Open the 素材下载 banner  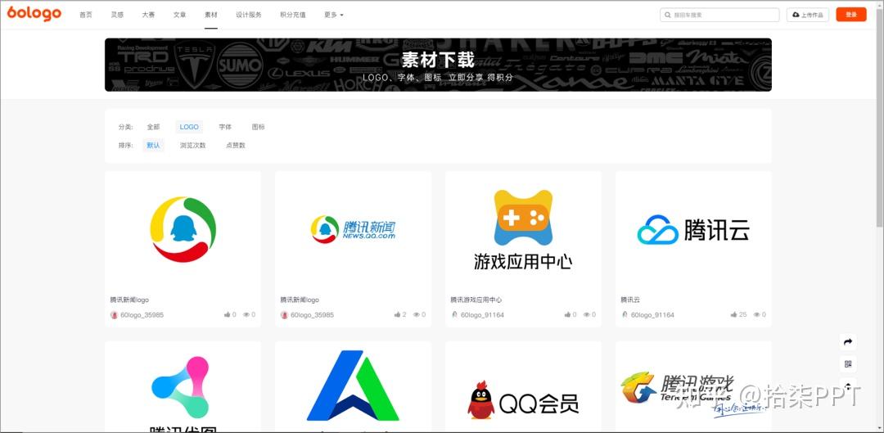pos(438,65)
